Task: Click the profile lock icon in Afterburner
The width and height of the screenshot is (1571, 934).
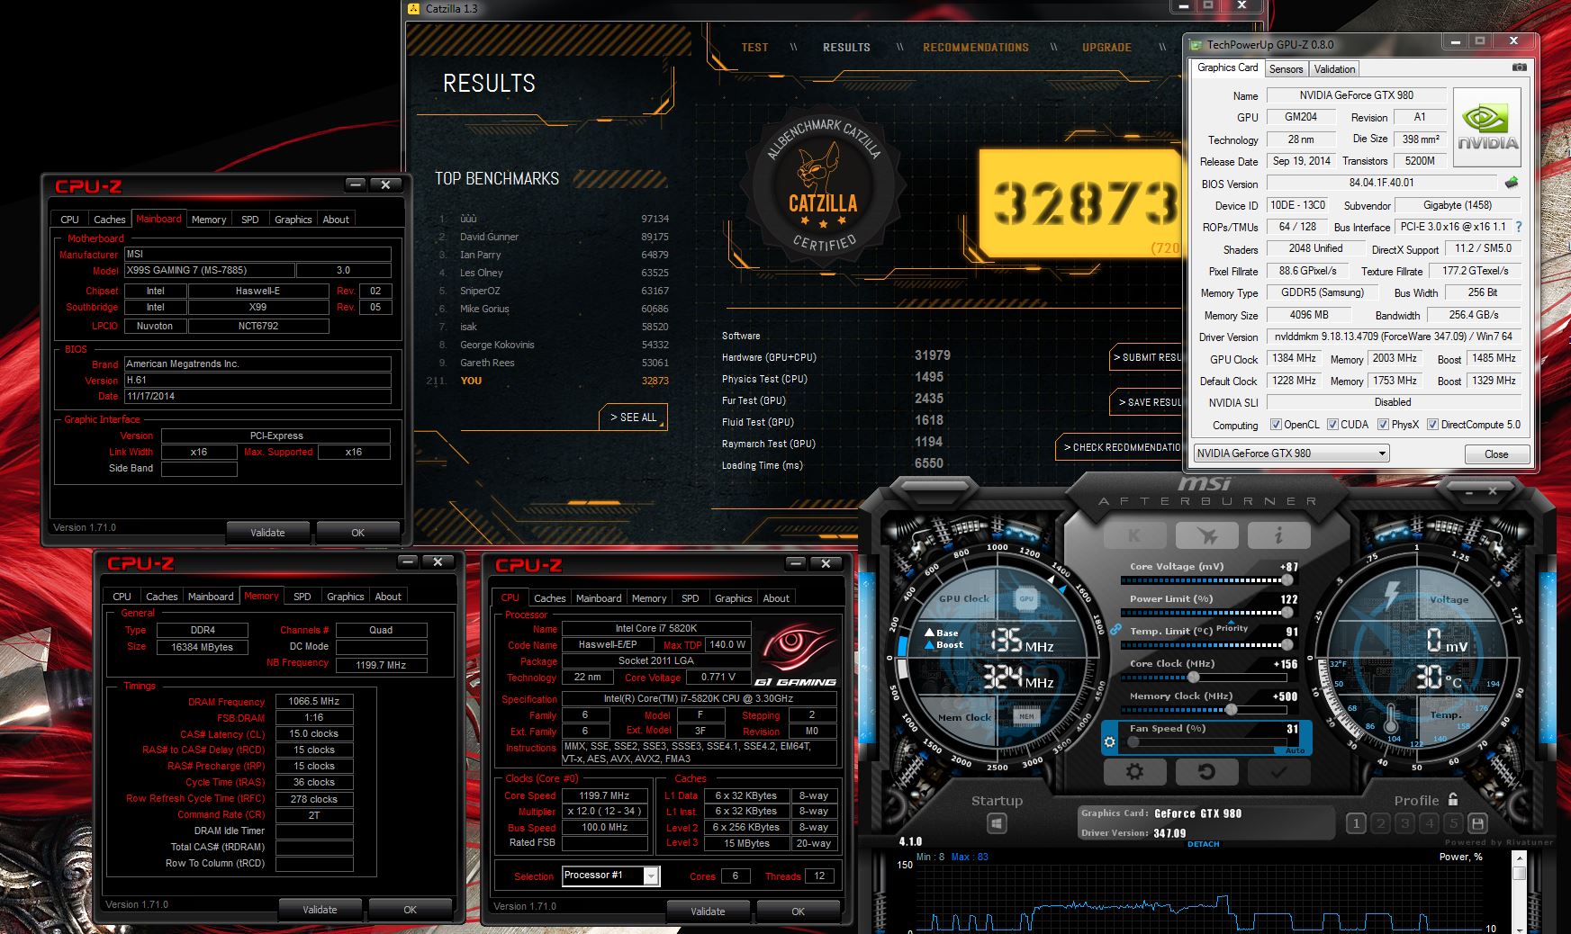Action: pos(1452,799)
